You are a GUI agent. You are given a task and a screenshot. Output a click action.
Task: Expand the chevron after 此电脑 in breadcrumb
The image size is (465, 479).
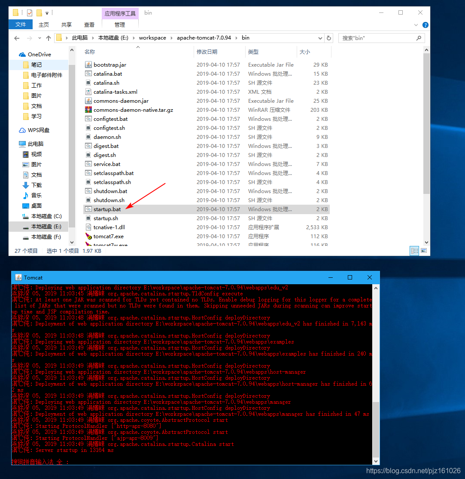tap(93, 38)
